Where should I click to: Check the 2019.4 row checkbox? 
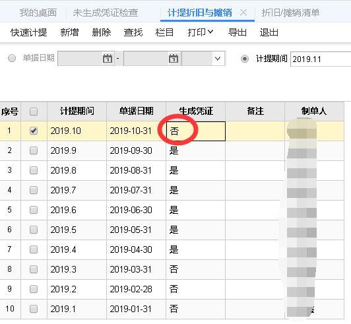coord(34,249)
